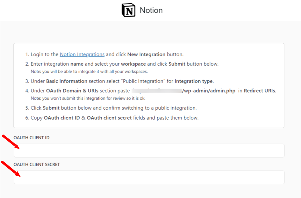Click the 'OAUTH CLIENT SECRET' label
The image size is (301, 198).
point(37,164)
